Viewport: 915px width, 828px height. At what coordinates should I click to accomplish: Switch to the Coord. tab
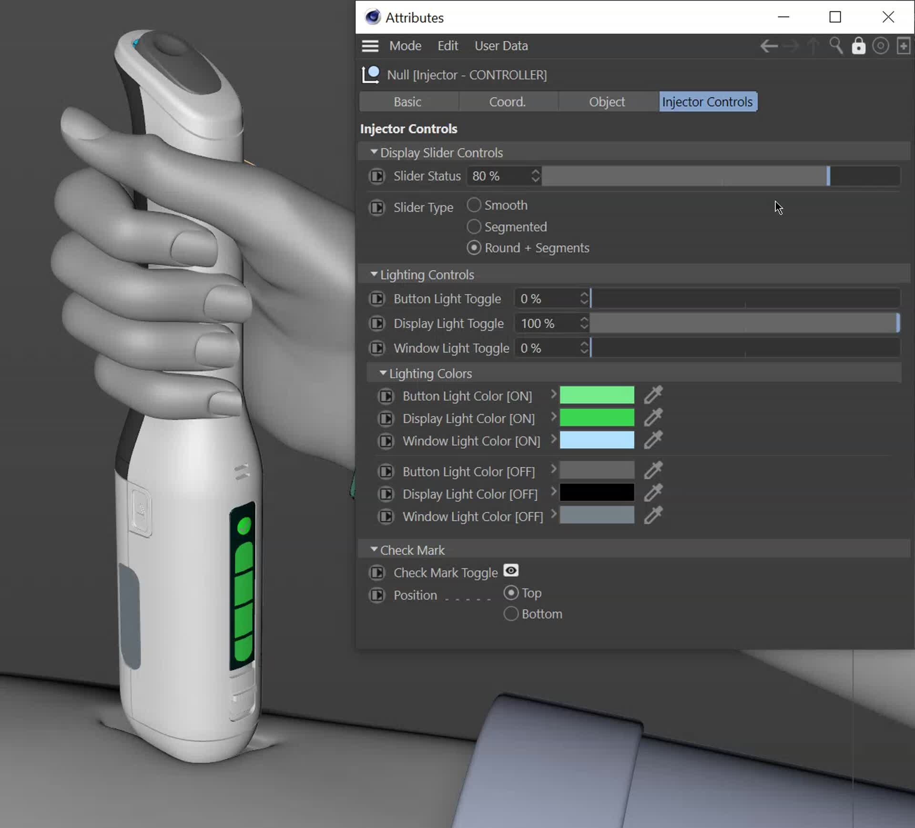coord(508,101)
